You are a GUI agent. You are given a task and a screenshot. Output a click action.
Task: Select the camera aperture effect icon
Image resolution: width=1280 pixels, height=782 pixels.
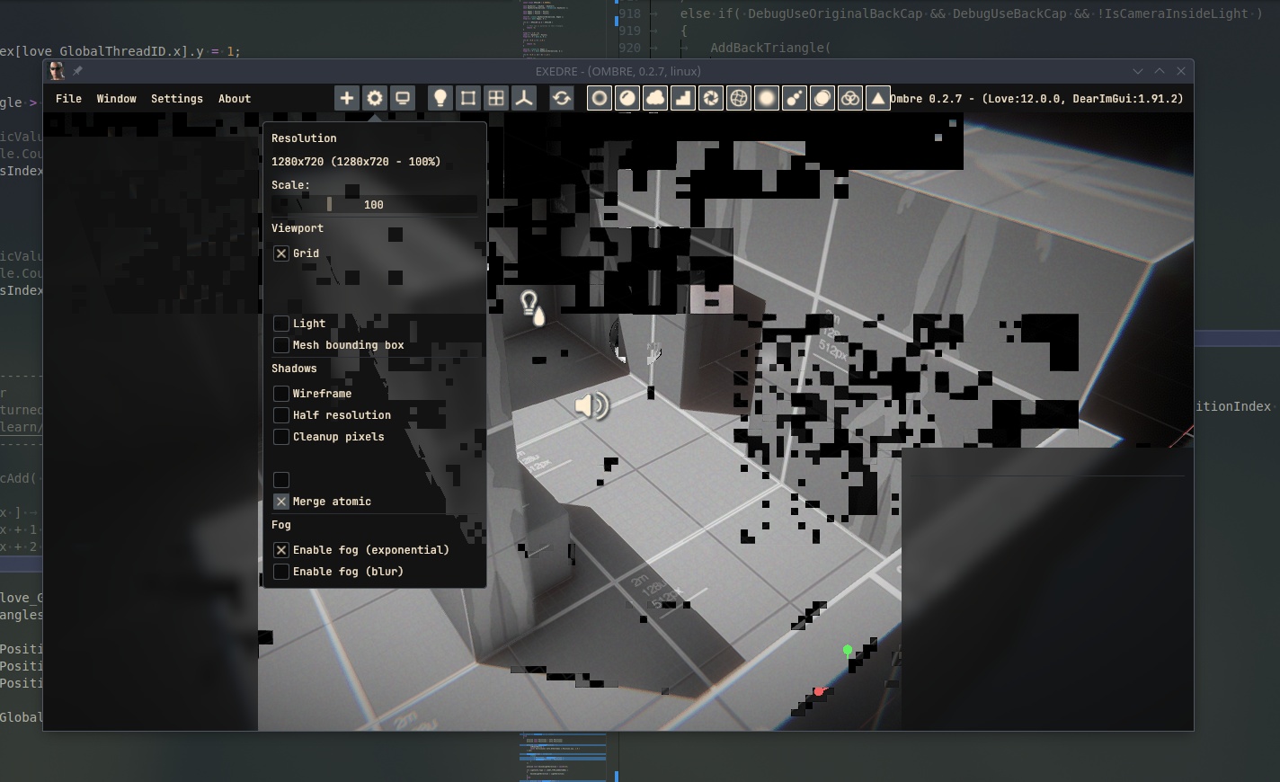[x=711, y=99]
